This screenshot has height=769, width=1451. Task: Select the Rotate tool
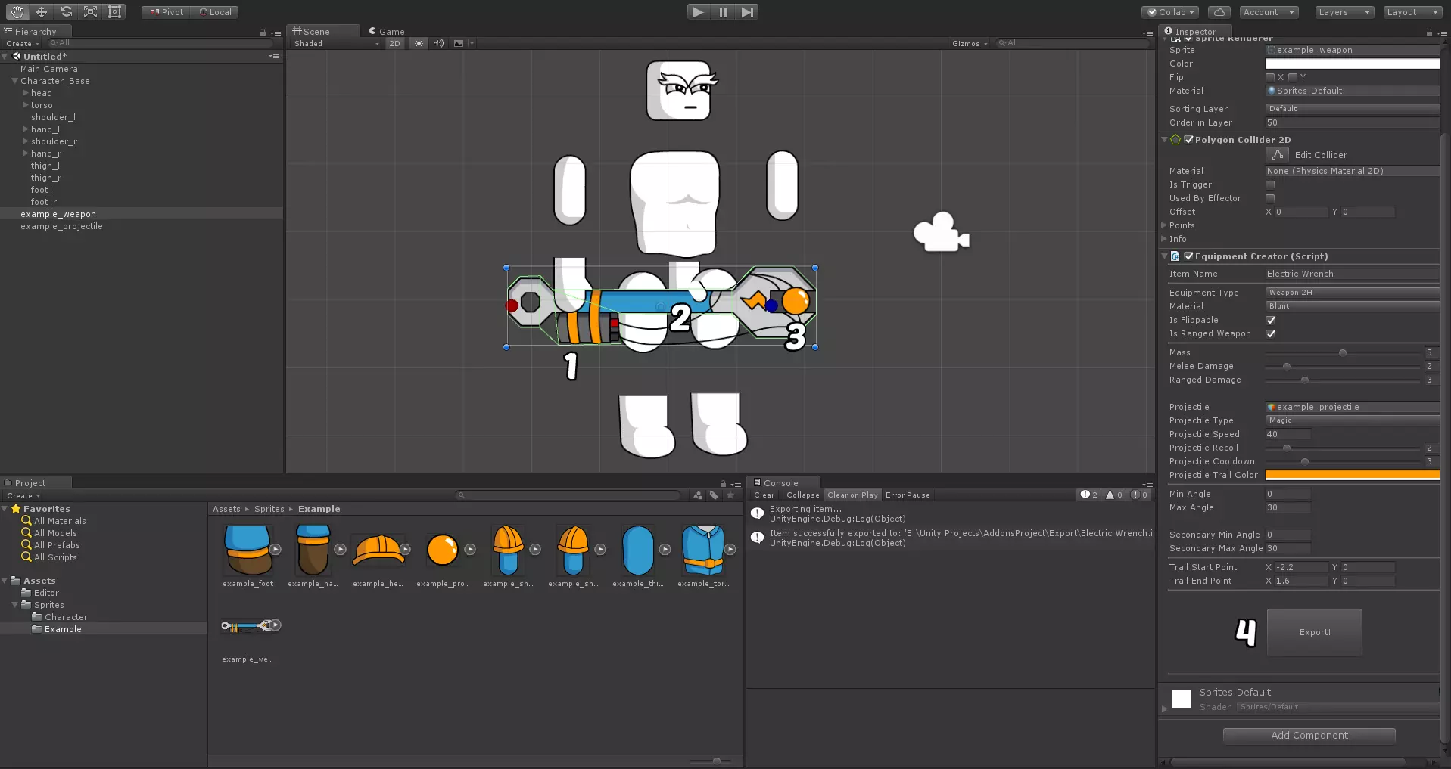[x=67, y=12]
